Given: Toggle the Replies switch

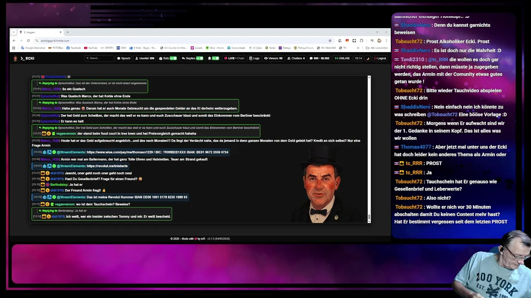Looking at the screenshot, I should pyautogui.click(x=200, y=58).
